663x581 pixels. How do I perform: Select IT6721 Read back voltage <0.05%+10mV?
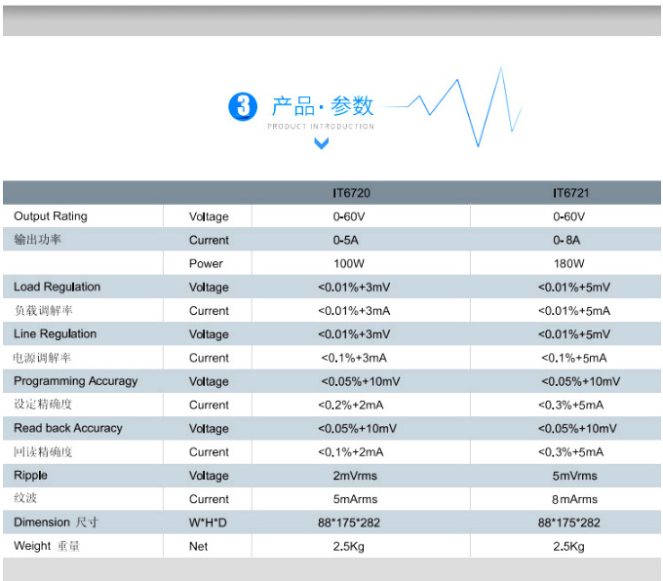(x=577, y=428)
